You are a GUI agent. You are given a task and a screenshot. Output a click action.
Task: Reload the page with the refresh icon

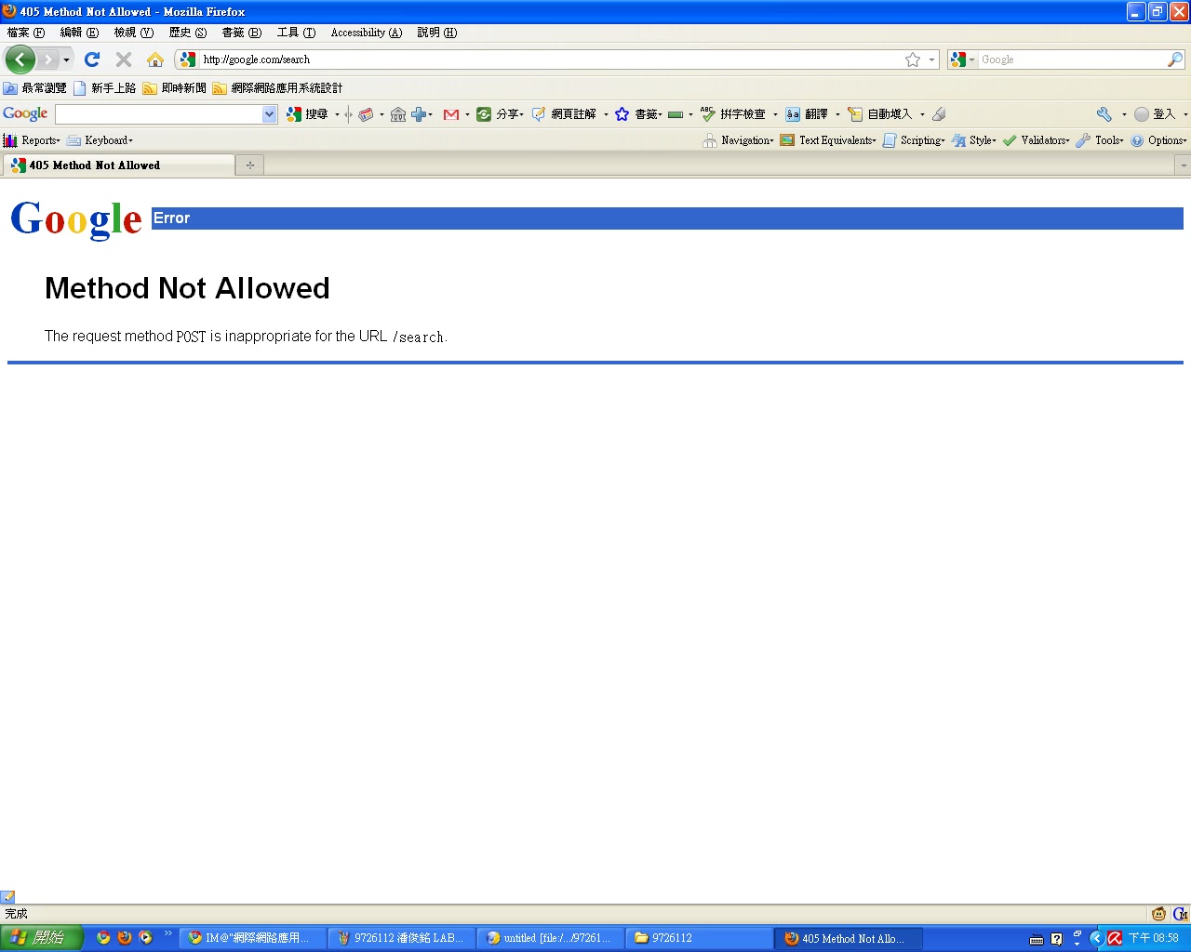pyautogui.click(x=92, y=59)
